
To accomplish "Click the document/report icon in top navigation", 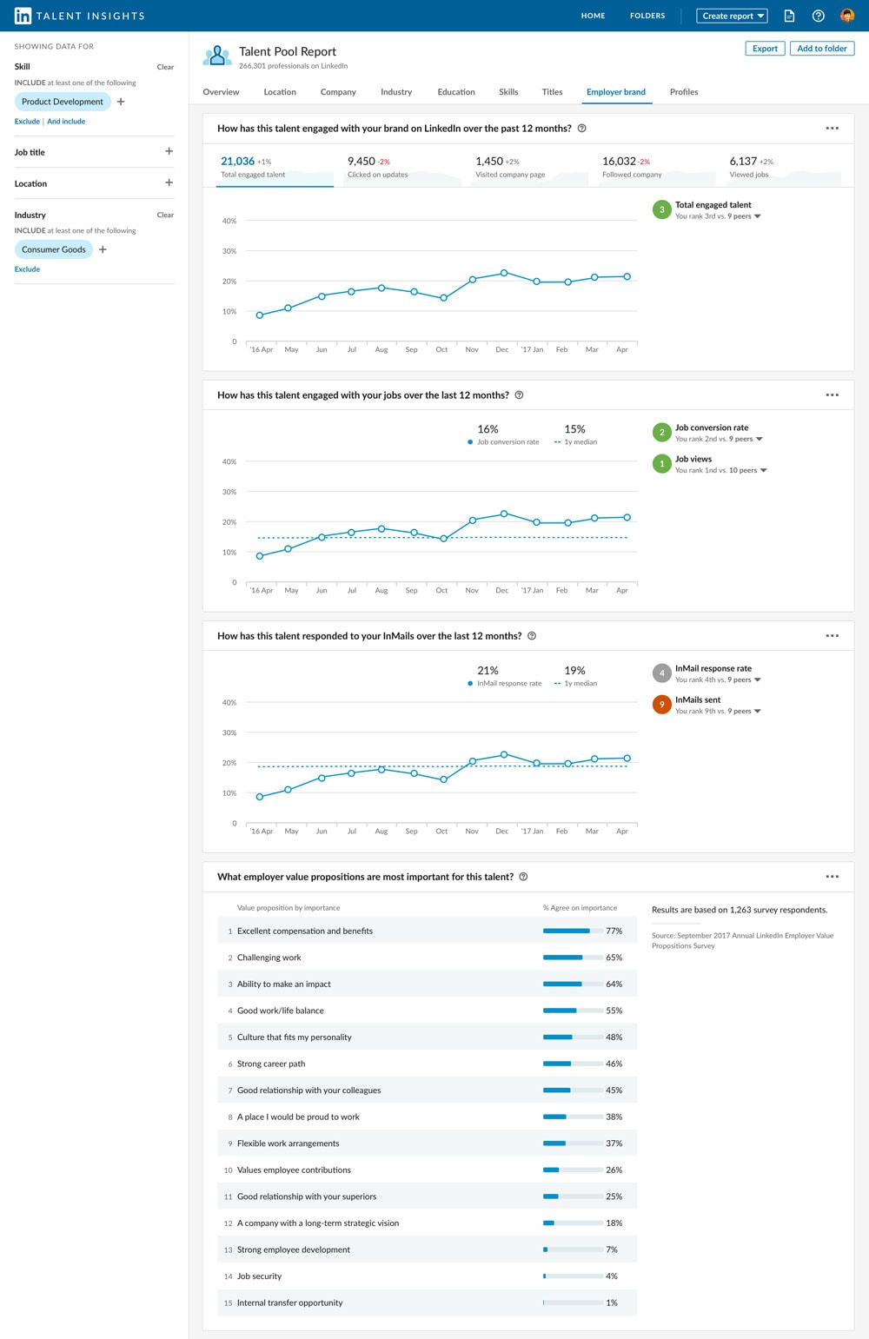I will click(788, 16).
